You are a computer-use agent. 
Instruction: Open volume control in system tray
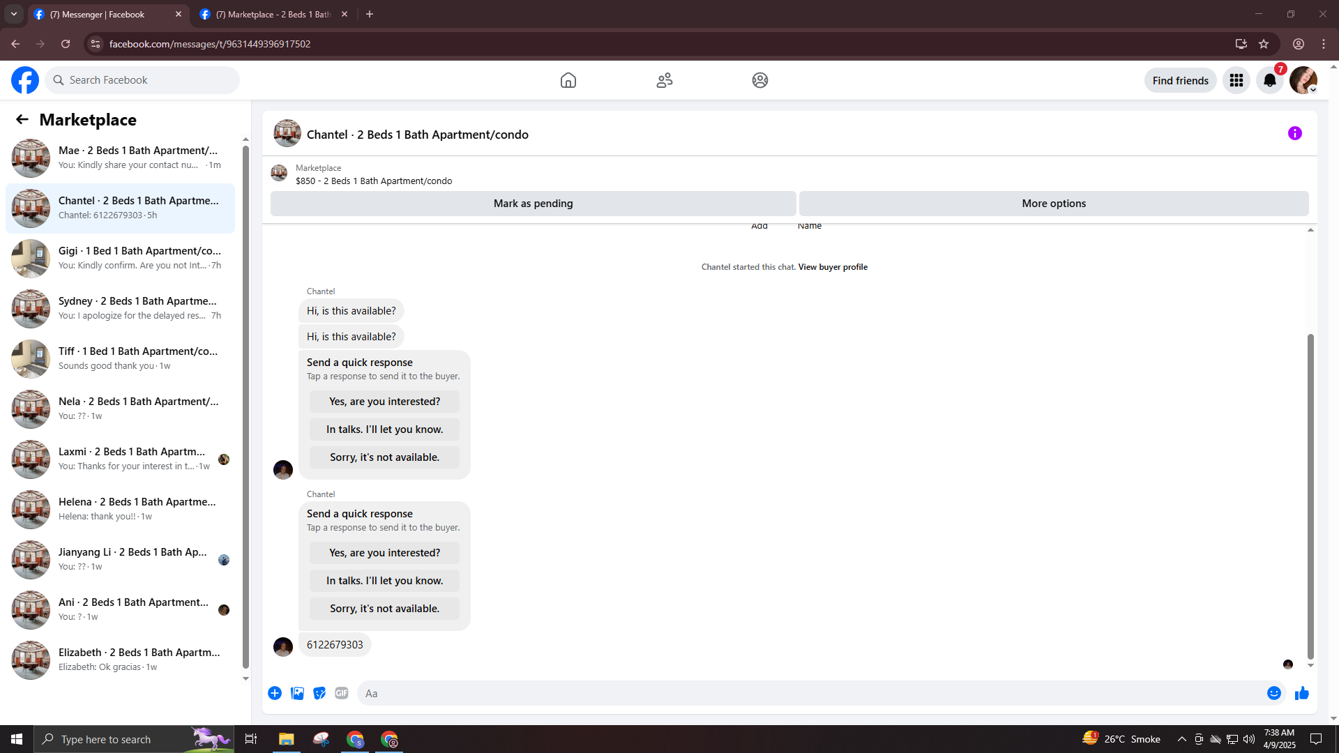click(1249, 739)
